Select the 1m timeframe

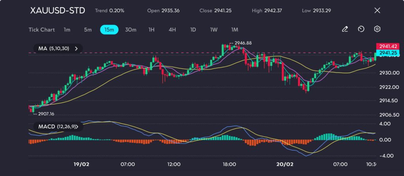coord(67,30)
